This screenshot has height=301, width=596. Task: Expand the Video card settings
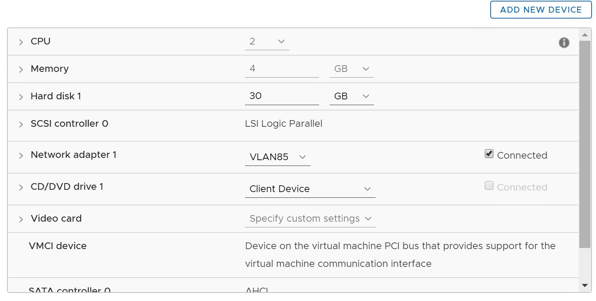21,219
